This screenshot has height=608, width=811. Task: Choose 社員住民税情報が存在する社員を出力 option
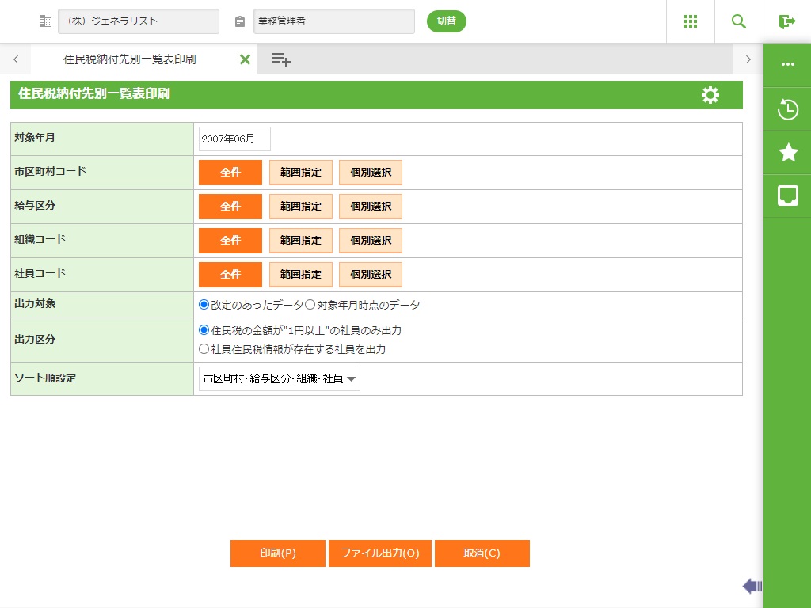(204, 349)
